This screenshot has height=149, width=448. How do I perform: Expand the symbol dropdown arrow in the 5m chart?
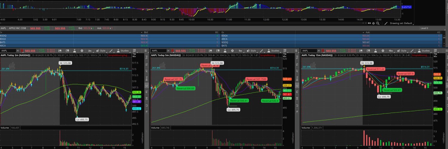coord(168,51)
